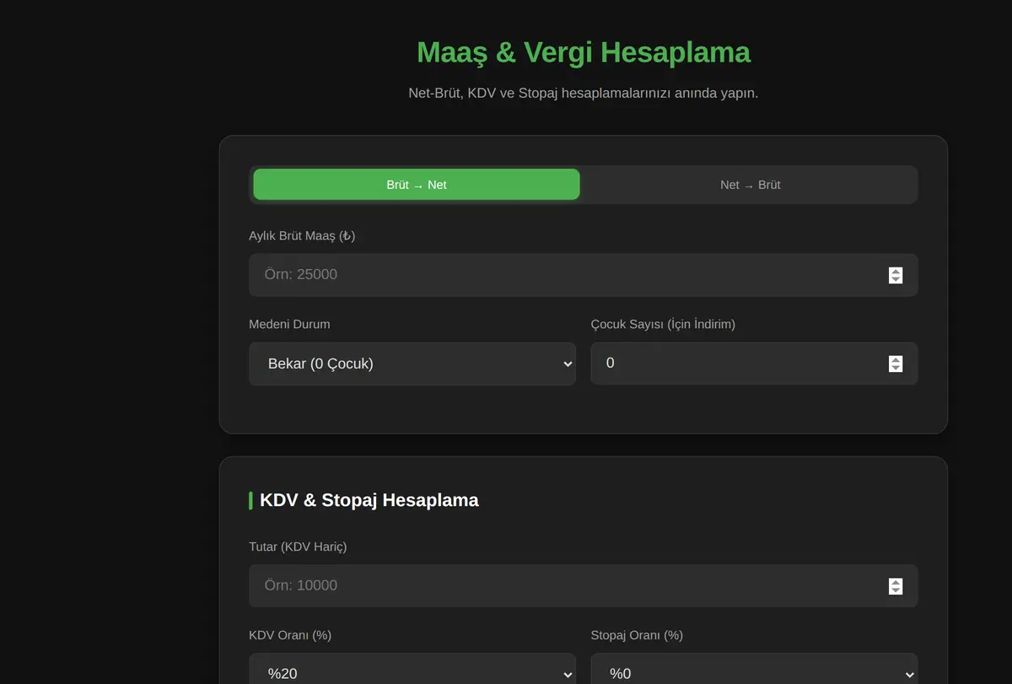The height and width of the screenshot is (684, 1012).
Task: Click the Maaş & Vergi Hesaplama heading
Action: point(584,52)
